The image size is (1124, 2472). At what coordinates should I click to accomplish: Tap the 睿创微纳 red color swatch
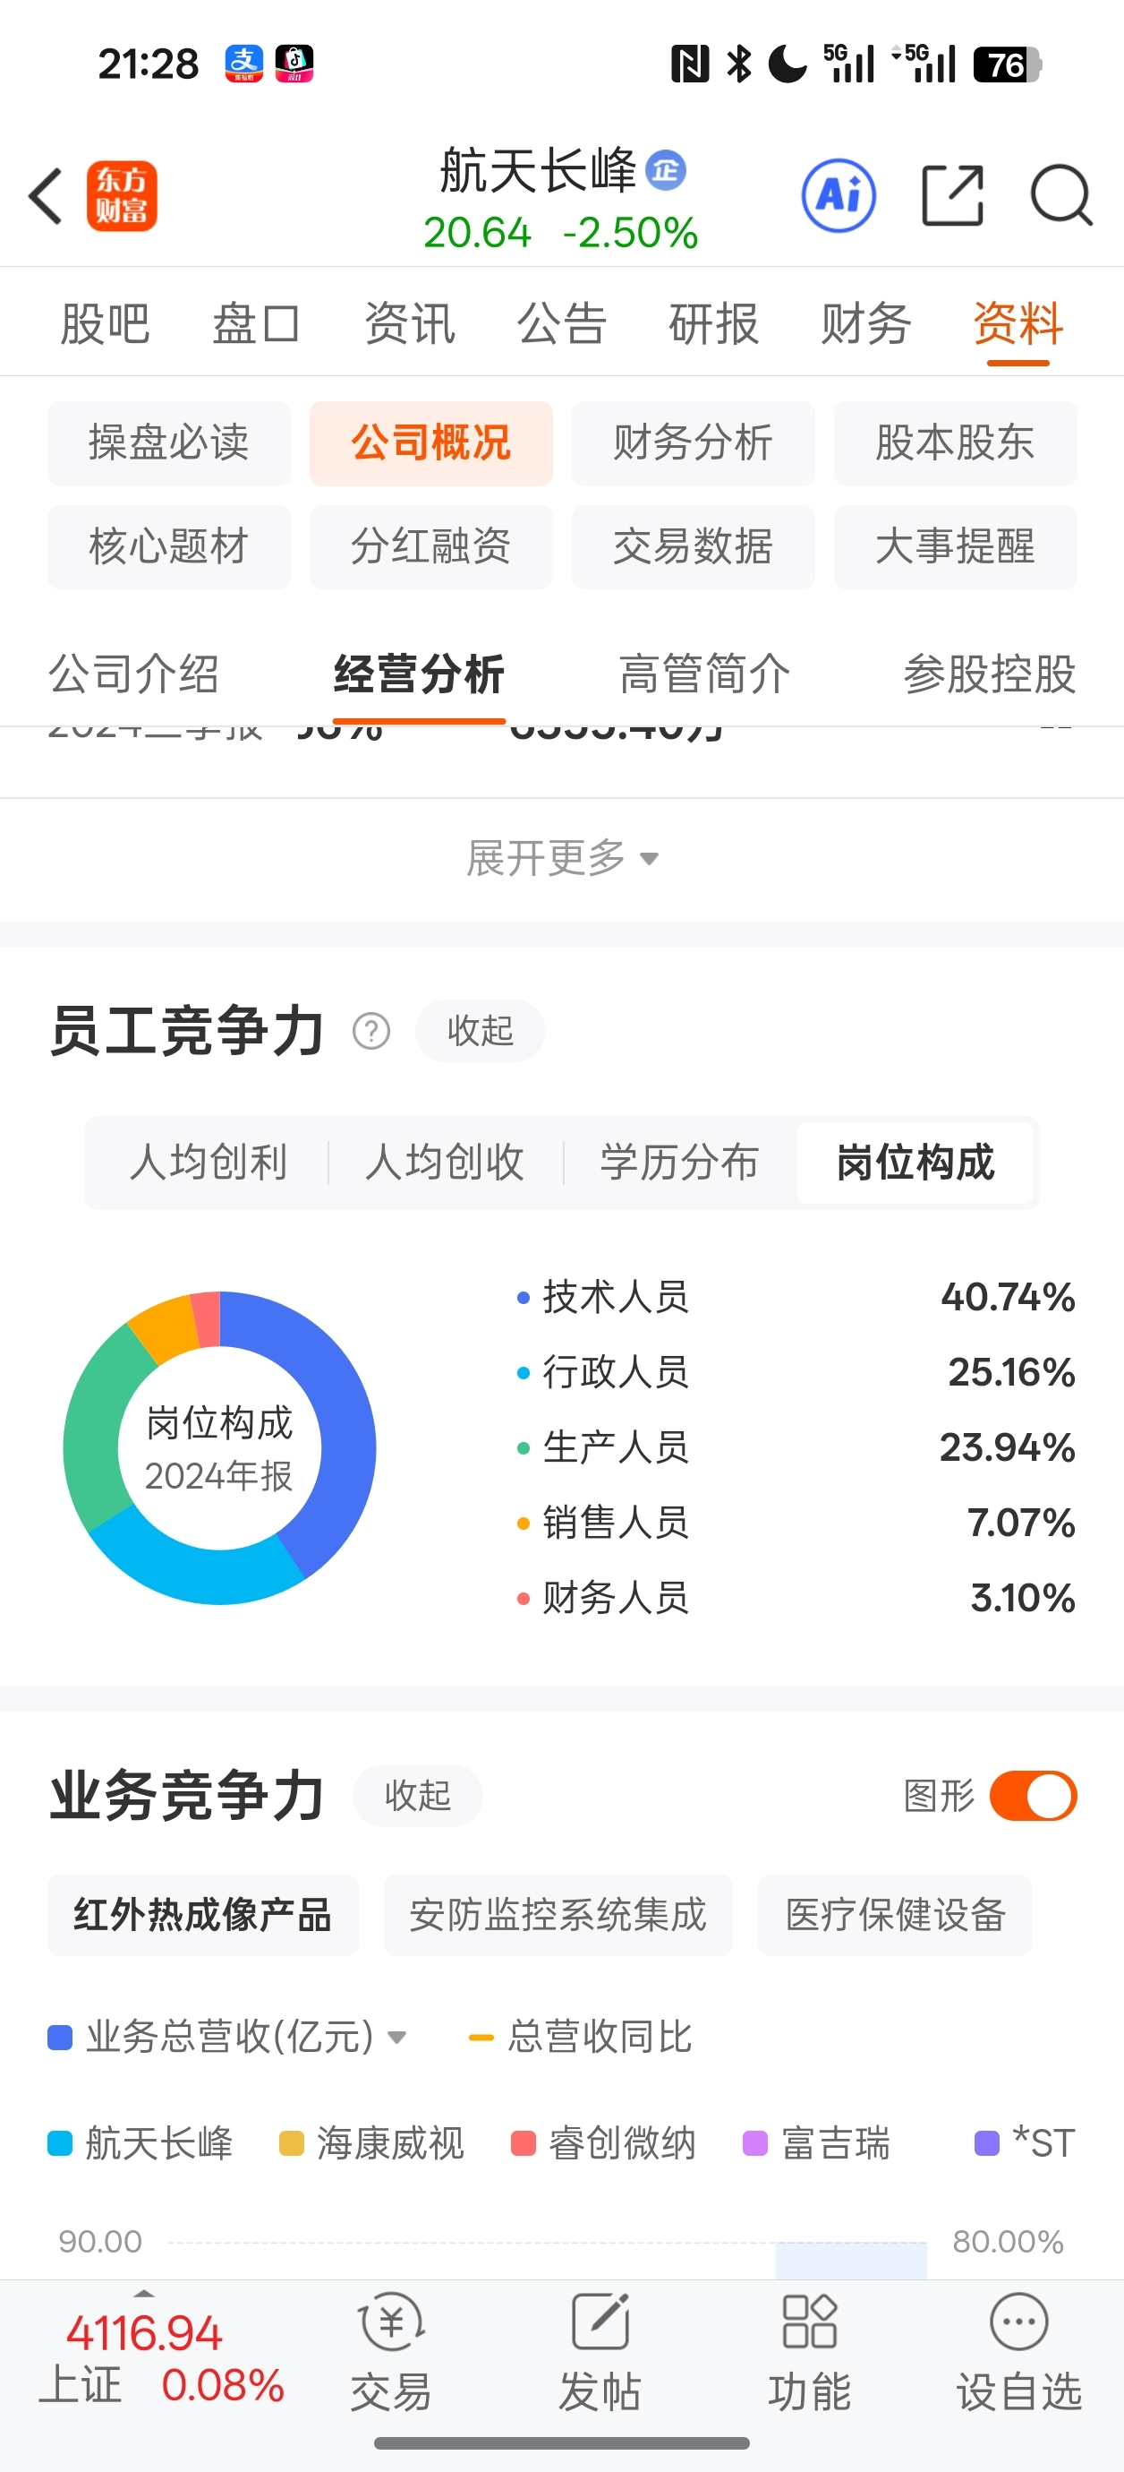523,2142
